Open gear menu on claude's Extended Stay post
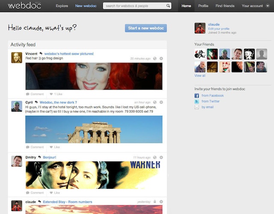 pyautogui.click(x=161, y=202)
